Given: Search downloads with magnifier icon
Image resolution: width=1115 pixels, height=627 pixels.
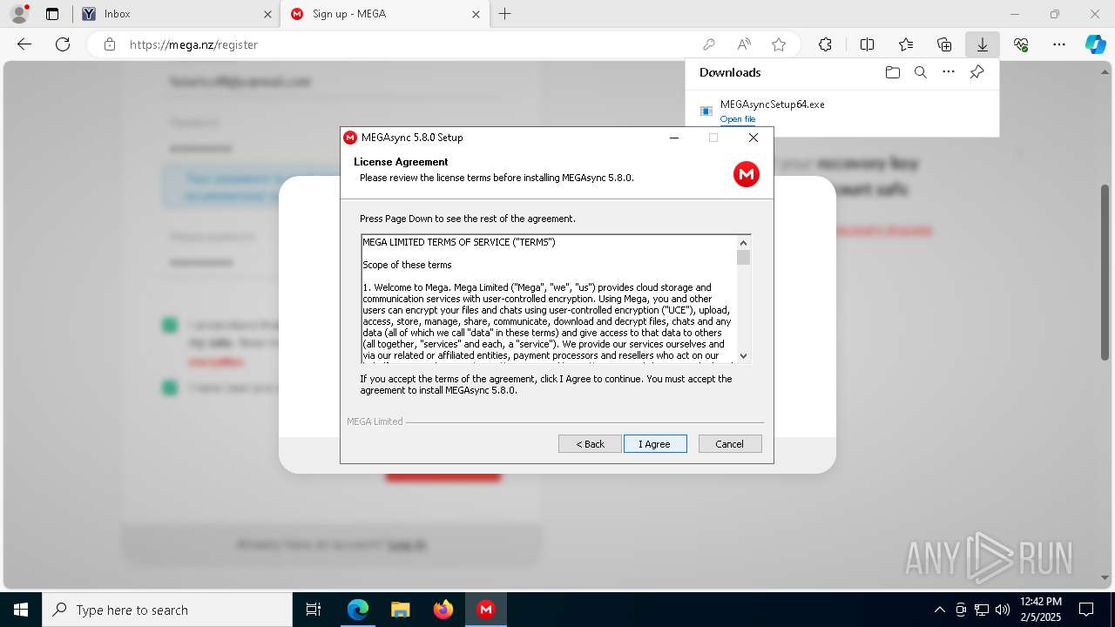Looking at the screenshot, I should (x=920, y=72).
